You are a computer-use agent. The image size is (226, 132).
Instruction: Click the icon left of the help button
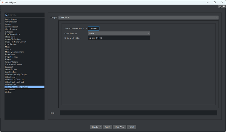click(220, 6)
